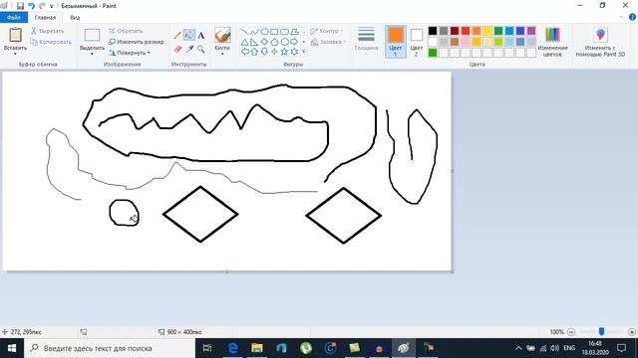Screen dimensions: 638x358
Task: Switch to the Вид tab
Action: point(75,18)
